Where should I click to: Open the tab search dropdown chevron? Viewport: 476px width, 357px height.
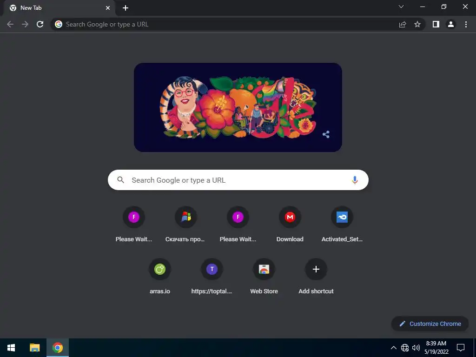click(x=401, y=7)
